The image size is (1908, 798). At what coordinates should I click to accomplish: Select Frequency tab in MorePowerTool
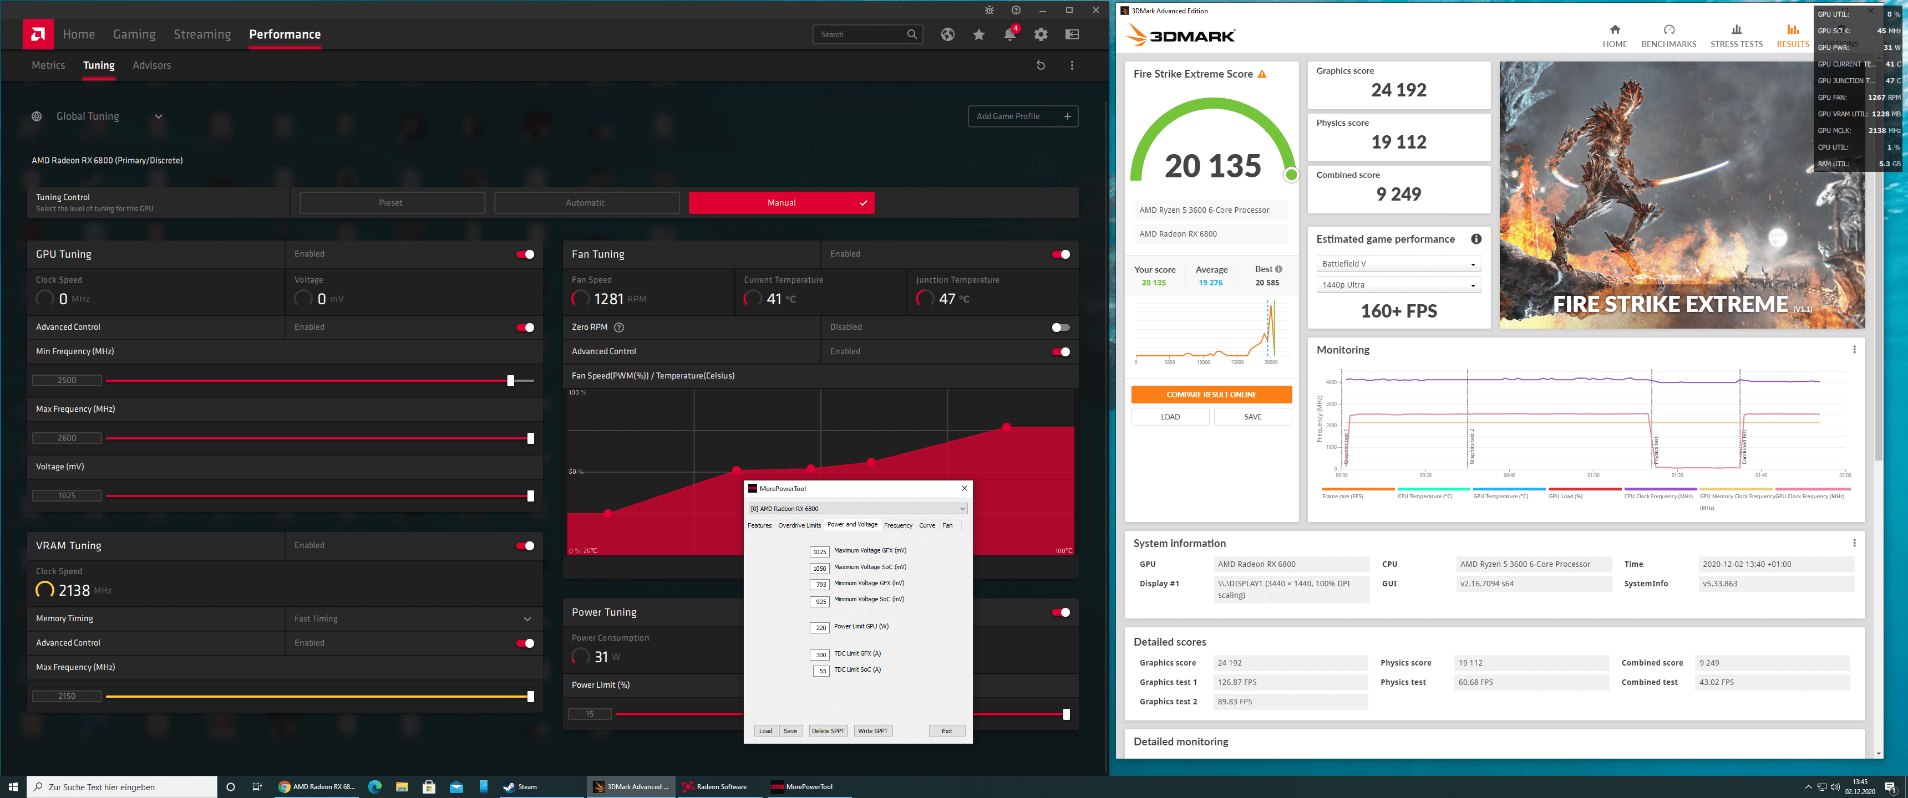click(898, 525)
